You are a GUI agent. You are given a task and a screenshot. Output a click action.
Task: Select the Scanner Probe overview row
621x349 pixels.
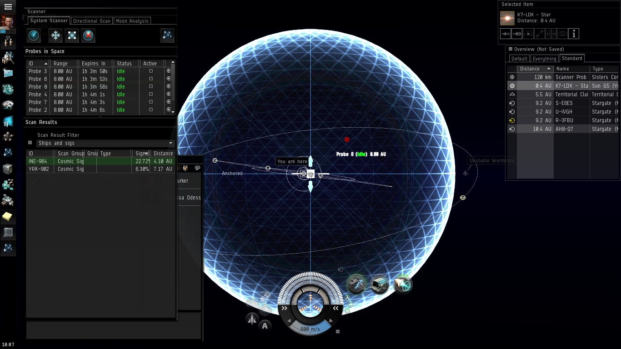click(x=564, y=77)
